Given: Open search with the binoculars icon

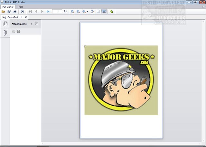Looking at the screenshot, I should (23, 12).
